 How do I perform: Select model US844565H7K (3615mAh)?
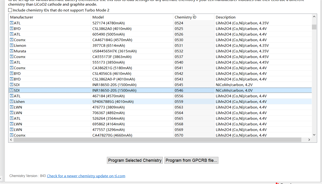(115, 51)
